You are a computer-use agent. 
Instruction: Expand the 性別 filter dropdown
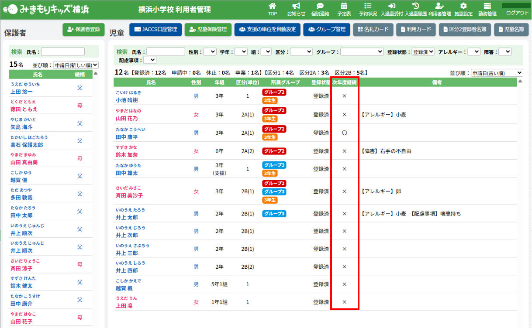click(210, 51)
